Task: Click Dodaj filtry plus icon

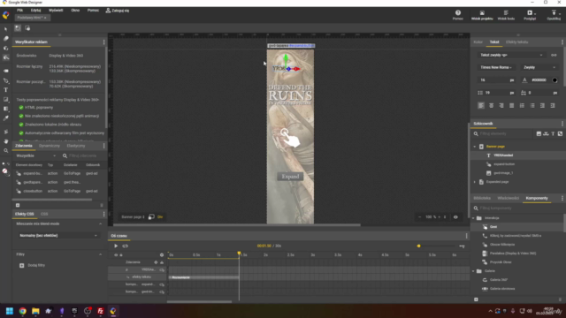Action: (21, 265)
